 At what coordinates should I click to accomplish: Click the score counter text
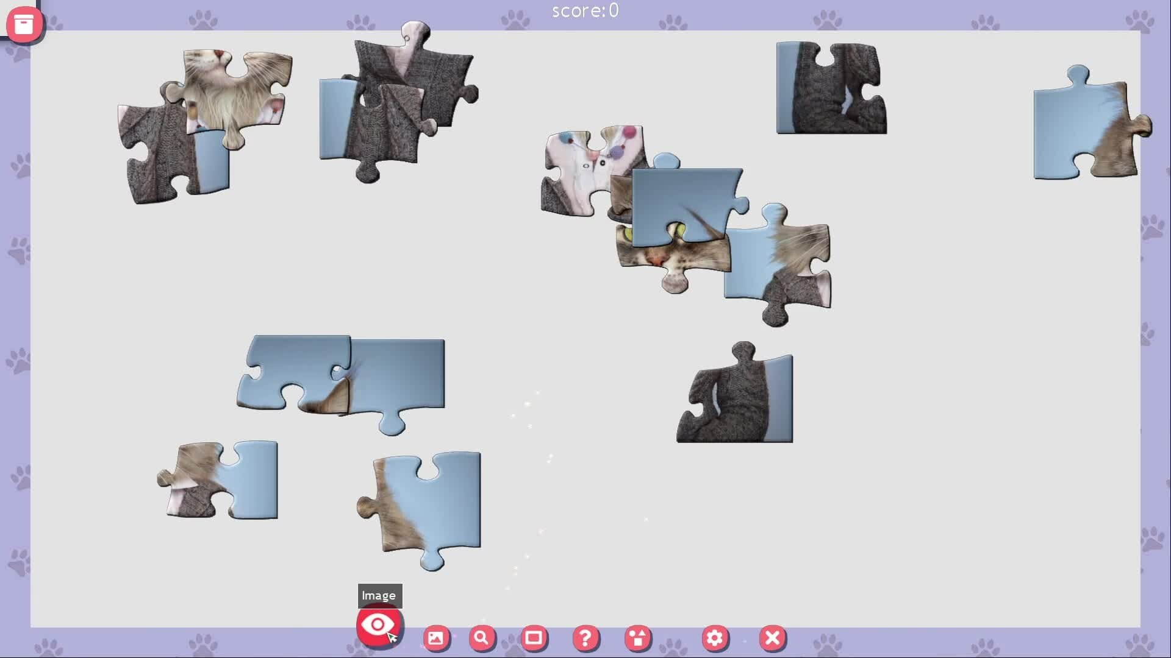point(585,10)
